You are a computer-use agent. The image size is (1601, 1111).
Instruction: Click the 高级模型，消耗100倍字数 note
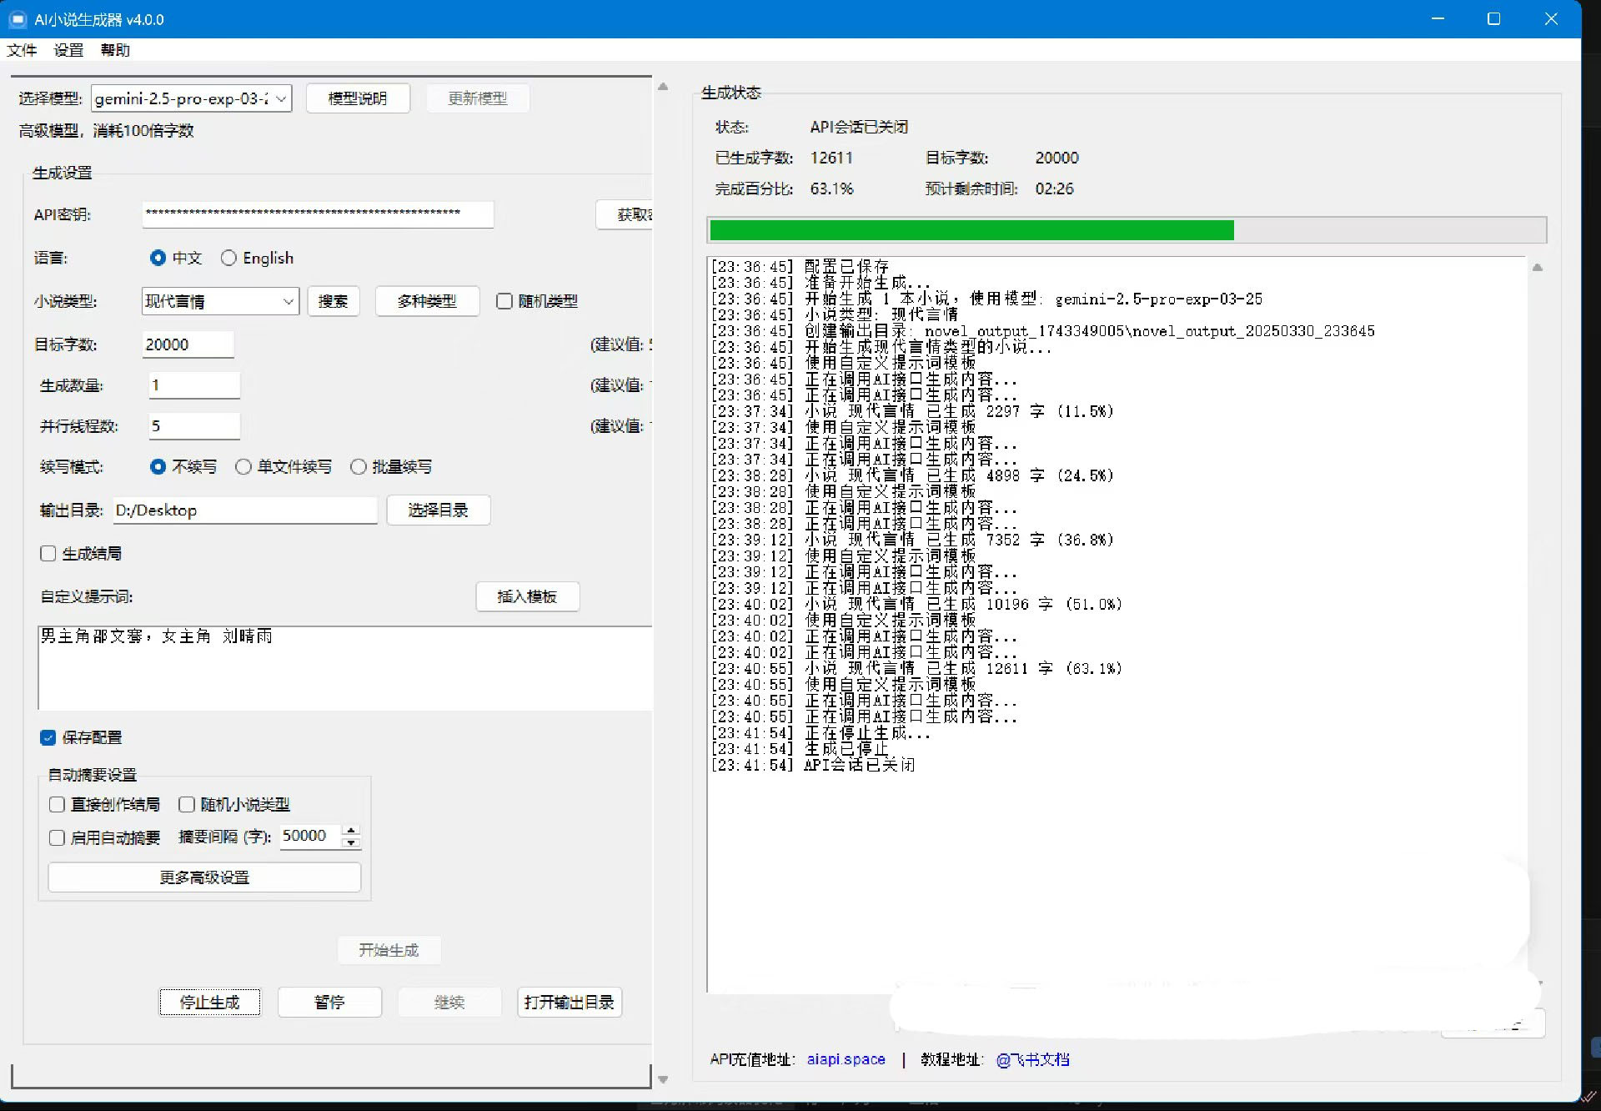(x=106, y=131)
